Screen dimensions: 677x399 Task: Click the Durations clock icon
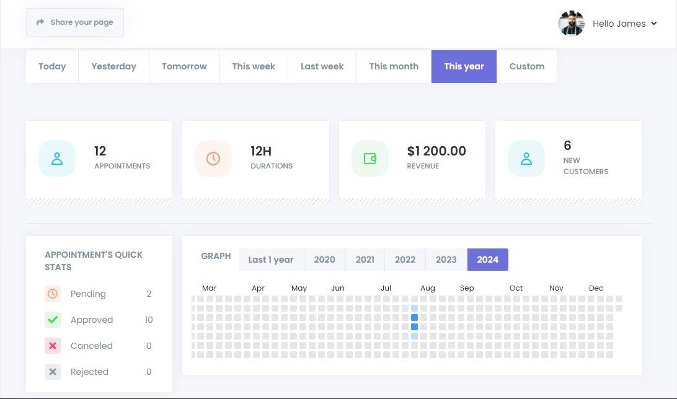pos(213,159)
